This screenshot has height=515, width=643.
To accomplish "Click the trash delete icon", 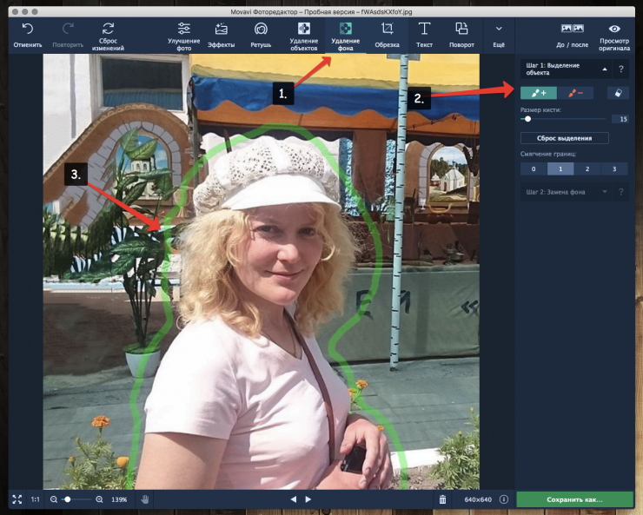I will click(x=442, y=499).
